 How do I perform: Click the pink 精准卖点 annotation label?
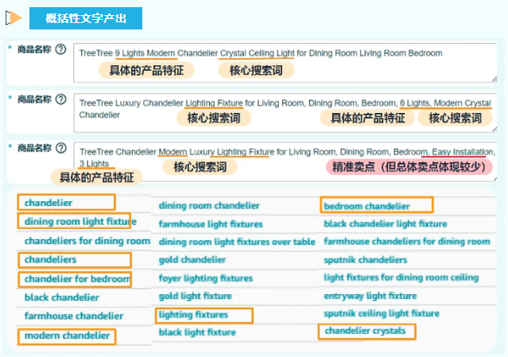(x=409, y=167)
